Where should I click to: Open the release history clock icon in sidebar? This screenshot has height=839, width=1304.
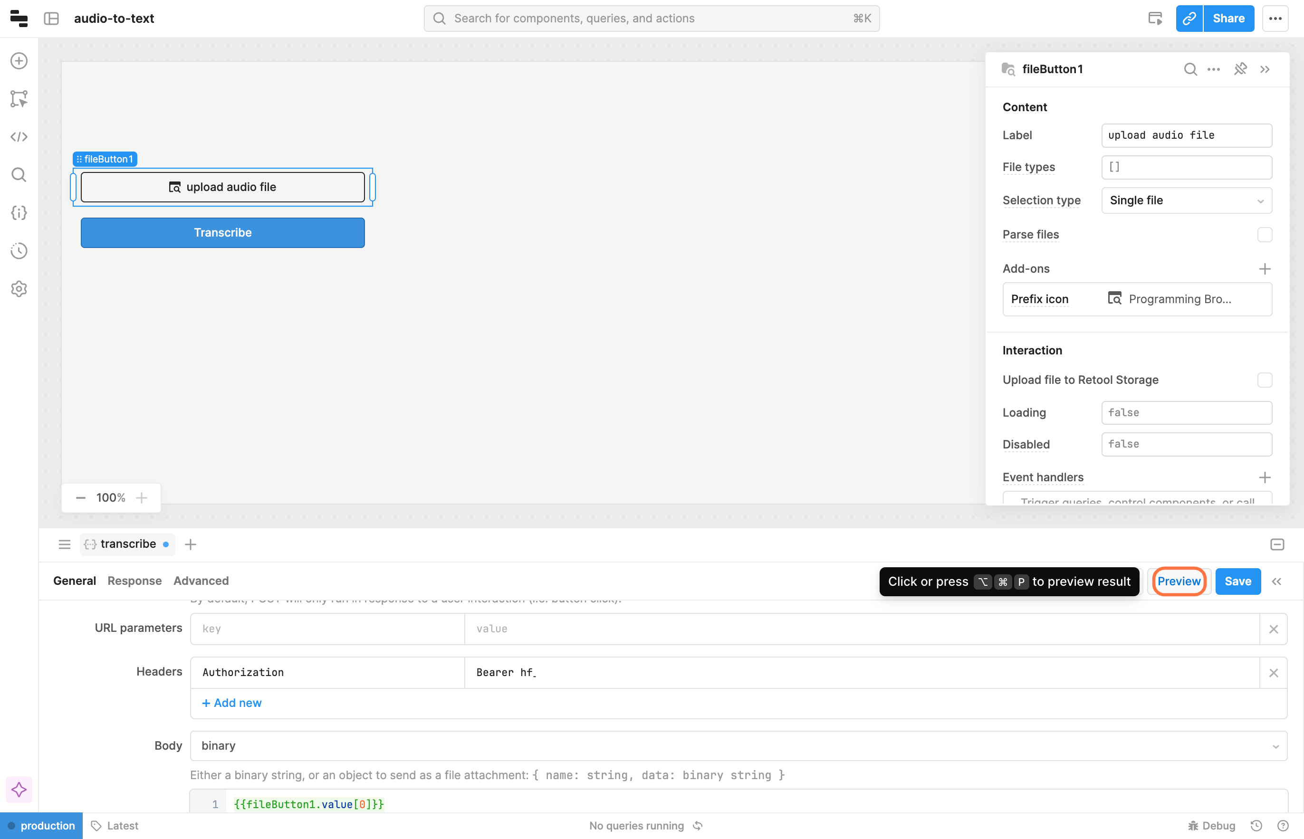[x=19, y=251]
